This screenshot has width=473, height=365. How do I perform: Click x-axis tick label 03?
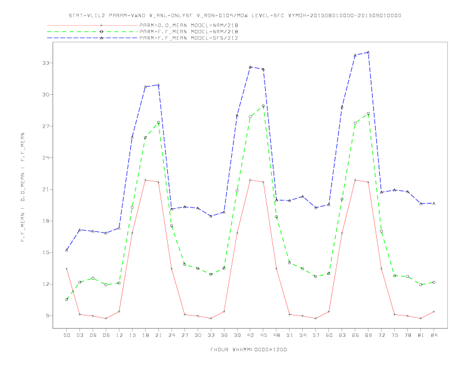click(79, 335)
